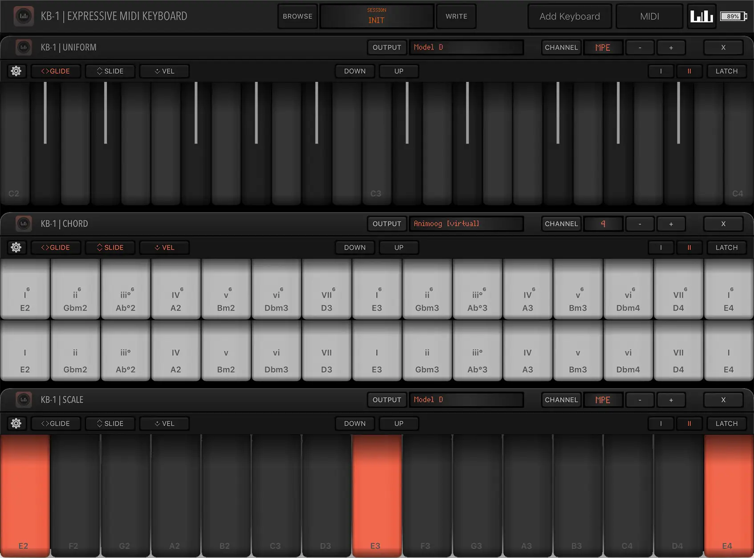Increase channel with plus on Uniform keyboard
This screenshot has height=558, width=754.
point(671,47)
